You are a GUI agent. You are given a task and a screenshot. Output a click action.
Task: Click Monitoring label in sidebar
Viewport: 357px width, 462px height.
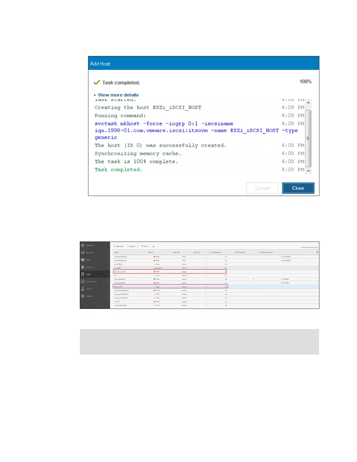(x=90, y=253)
